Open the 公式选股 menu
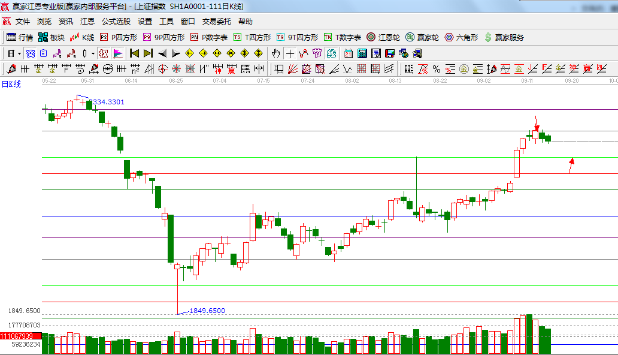The width and height of the screenshot is (618, 355). (116, 21)
